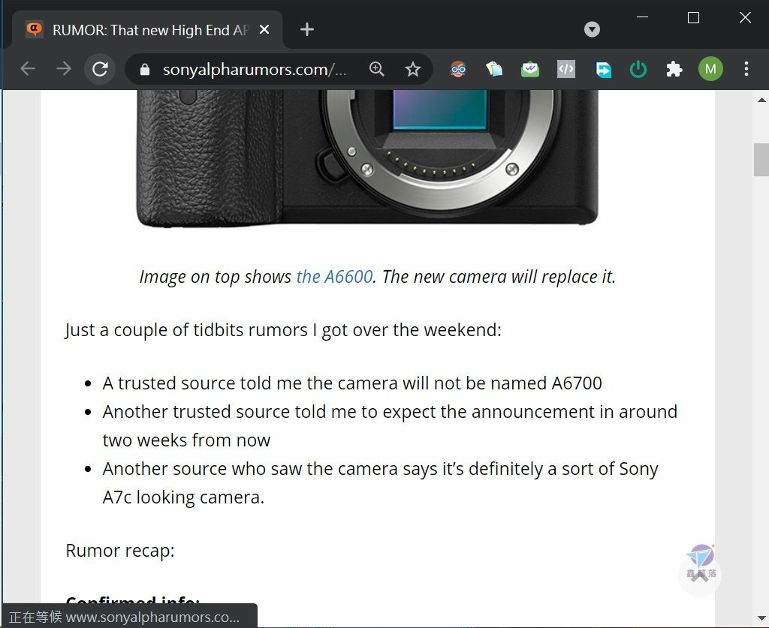Screen dimensions: 769x628
Task: Maximize the browser window
Action: click(x=693, y=18)
